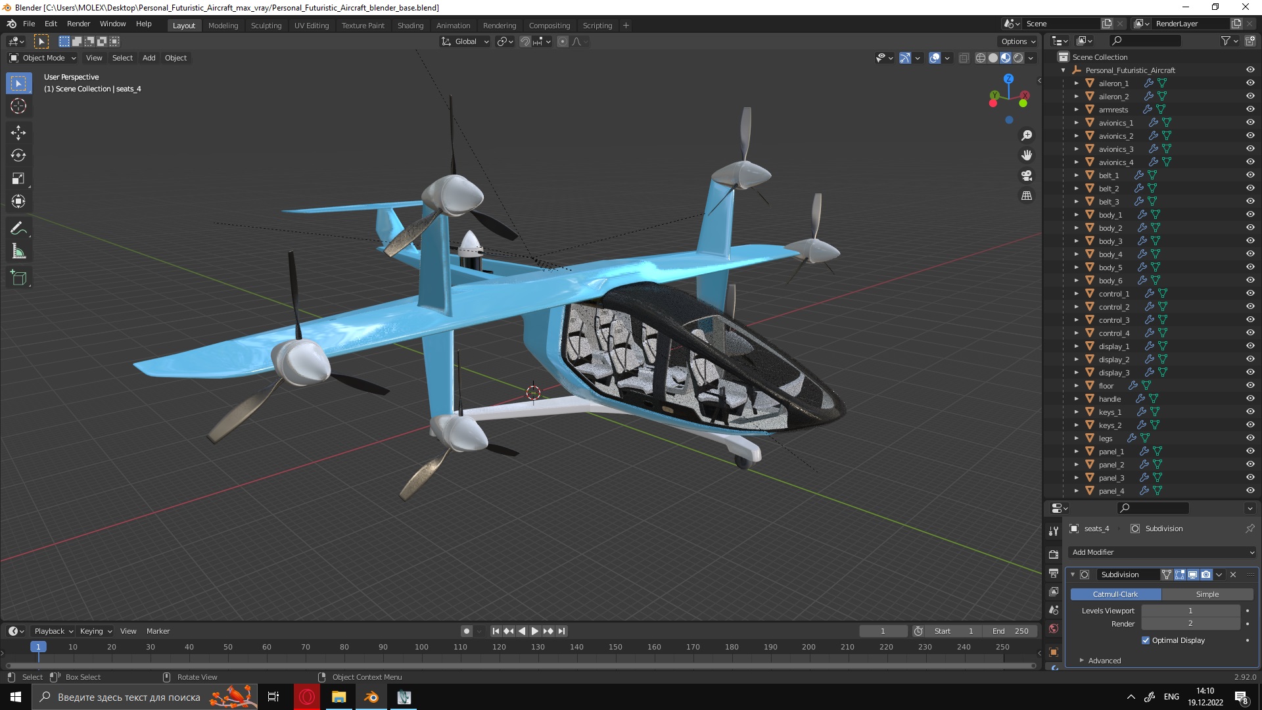Toggle orthographic grid view icon

[1027, 196]
